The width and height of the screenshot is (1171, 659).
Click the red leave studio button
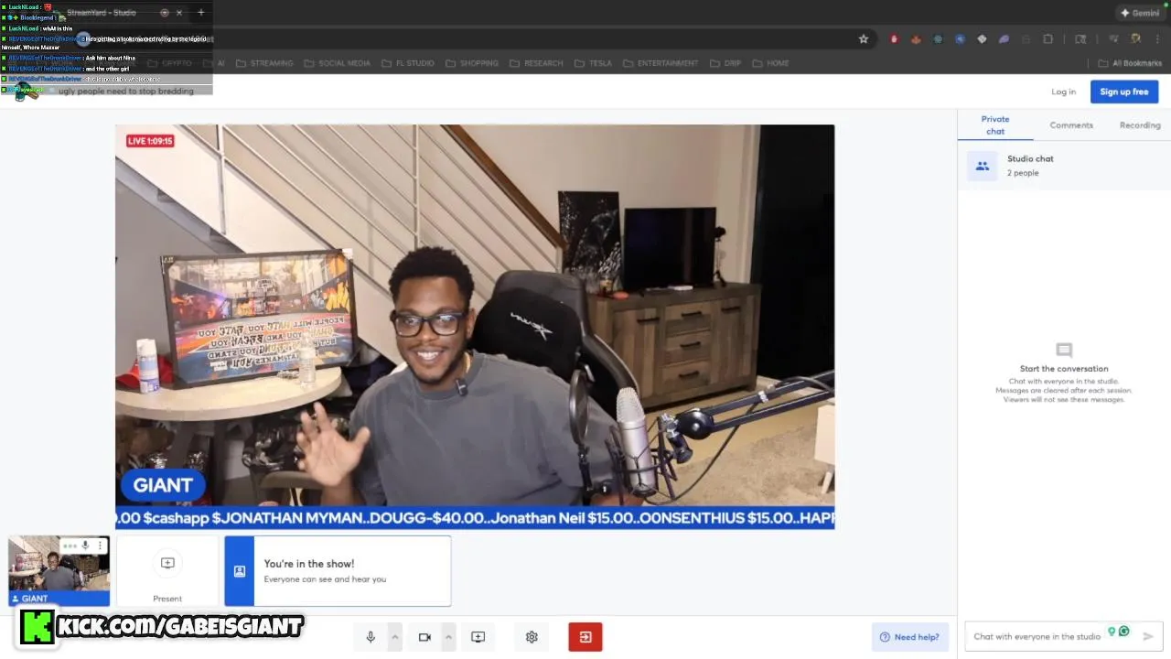pos(585,637)
